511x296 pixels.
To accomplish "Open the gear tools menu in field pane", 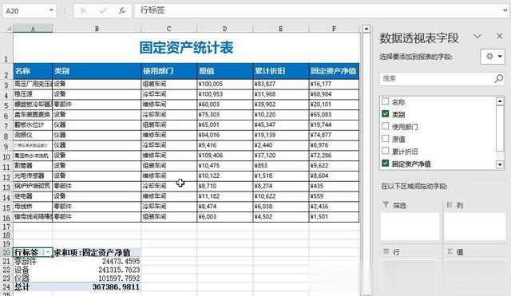I will [493, 57].
